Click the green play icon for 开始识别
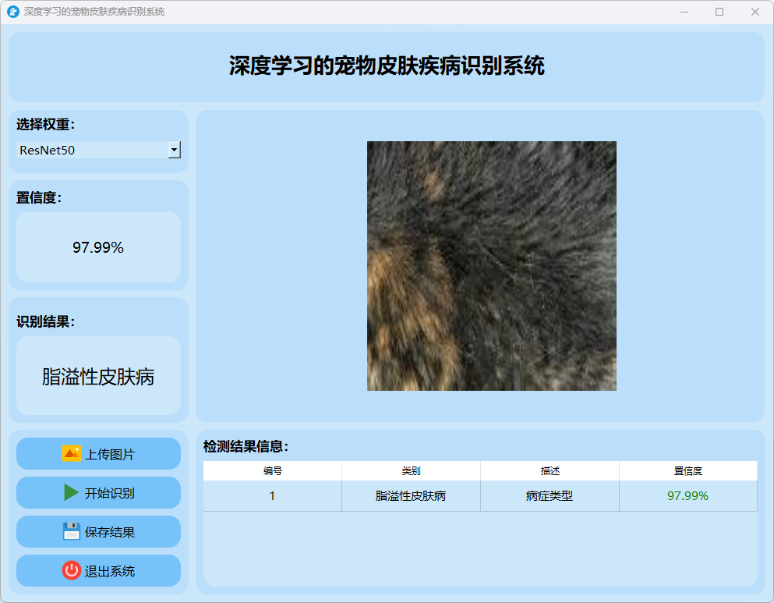This screenshot has height=603, width=774. (72, 492)
